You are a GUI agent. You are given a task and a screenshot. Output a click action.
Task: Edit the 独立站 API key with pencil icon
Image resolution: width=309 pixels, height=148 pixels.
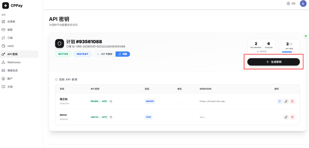286,101
